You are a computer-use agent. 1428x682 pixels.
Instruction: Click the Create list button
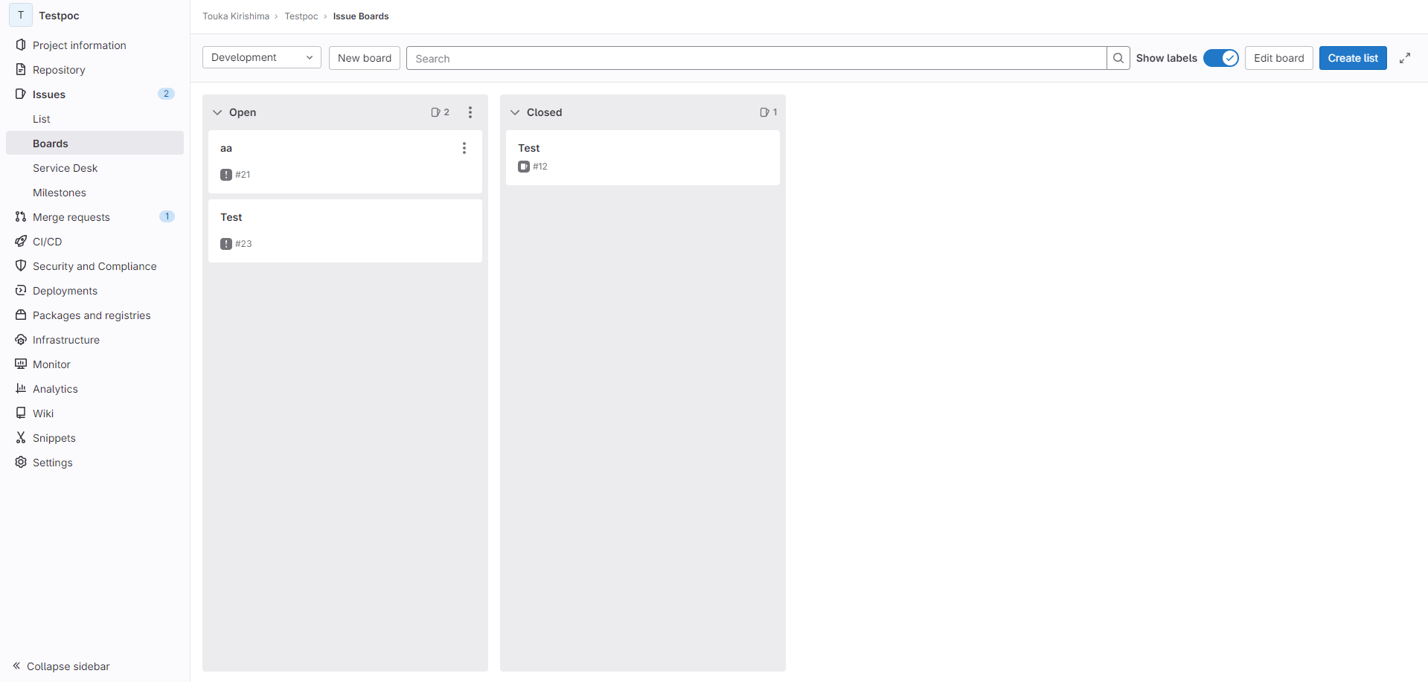click(1352, 58)
